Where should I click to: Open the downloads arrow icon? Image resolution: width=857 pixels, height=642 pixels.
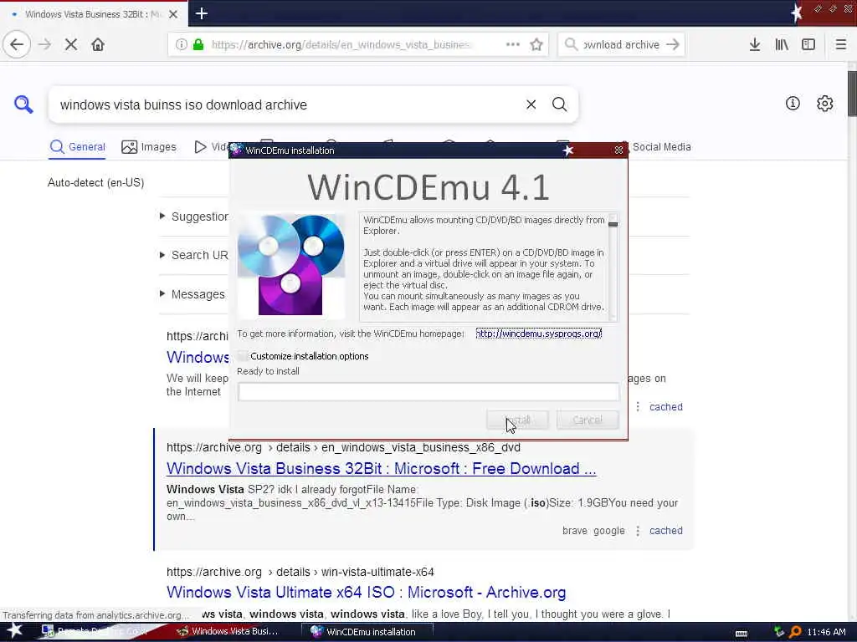[755, 44]
